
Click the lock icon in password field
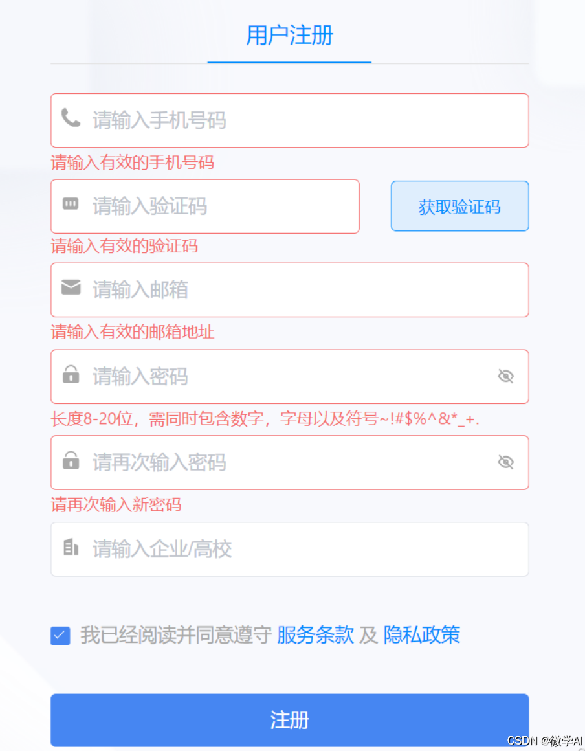pyautogui.click(x=71, y=374)
